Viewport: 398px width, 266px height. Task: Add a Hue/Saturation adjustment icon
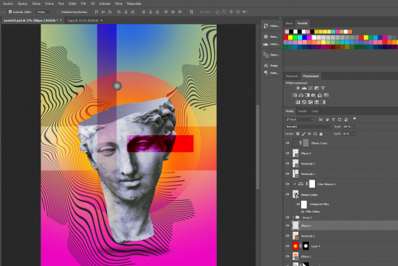pos(294,95)
